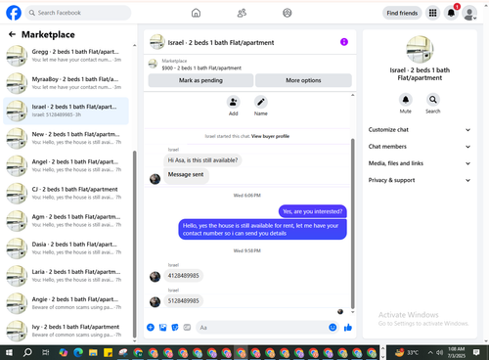This screenshot has height=360, width=489.
Task: Open the Laria conversation
Action: coord(66,276)
